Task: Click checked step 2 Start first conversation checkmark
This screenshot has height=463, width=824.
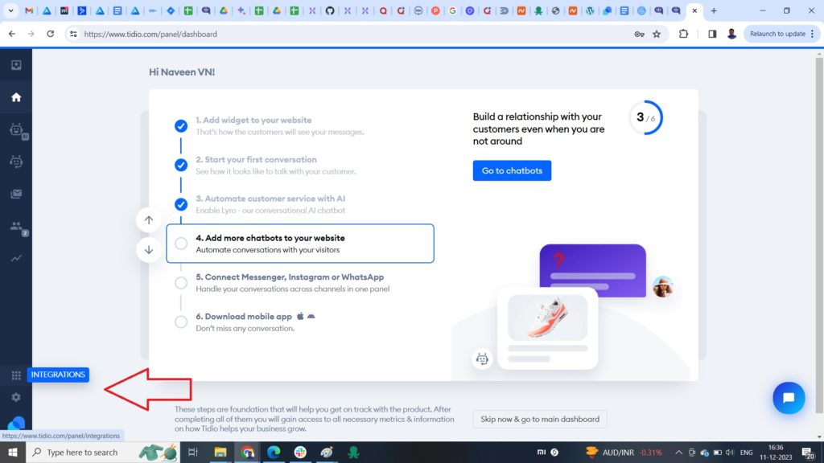Action: (181, 165)
